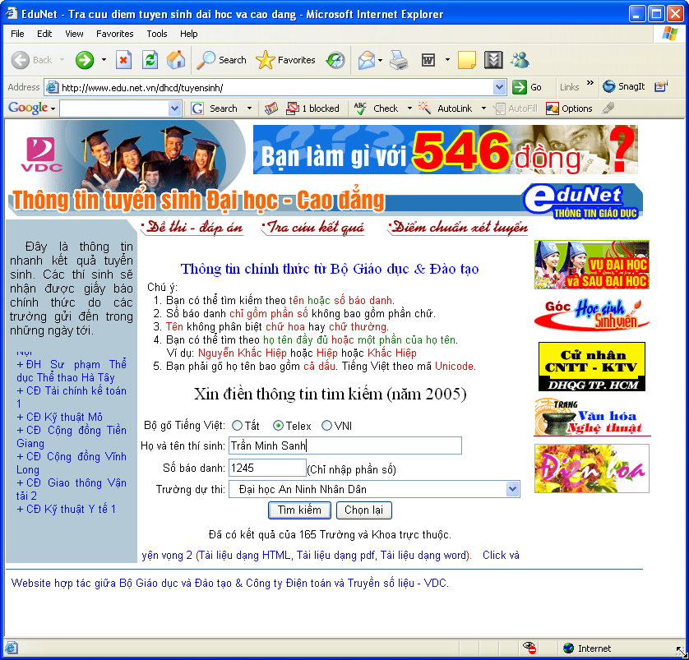Open the Edit menu
The image size is (689, 660).
click(x=44, y=34)
